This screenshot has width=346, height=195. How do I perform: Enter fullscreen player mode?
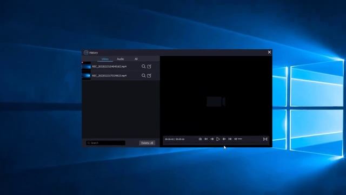(265, 139)
